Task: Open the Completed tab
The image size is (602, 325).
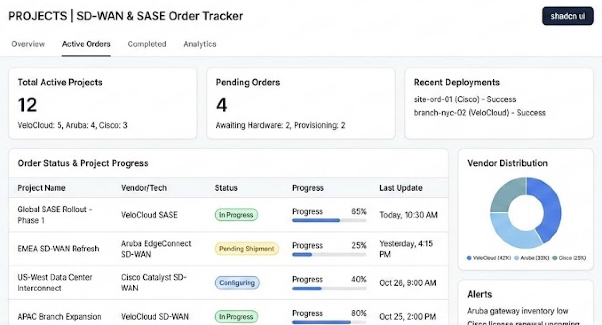Action: (x=147, y=44)
